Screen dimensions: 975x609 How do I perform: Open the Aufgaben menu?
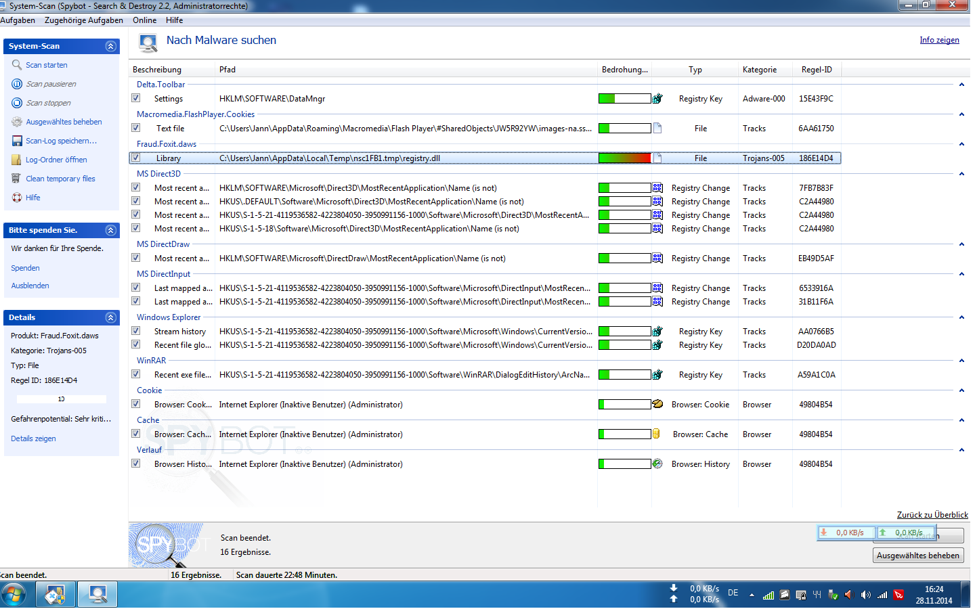click(x=18, y=20)
